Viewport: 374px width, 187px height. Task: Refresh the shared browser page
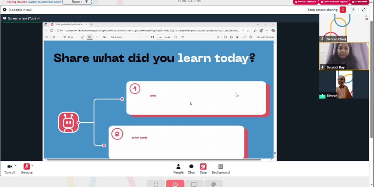click(x=52, y=31)
